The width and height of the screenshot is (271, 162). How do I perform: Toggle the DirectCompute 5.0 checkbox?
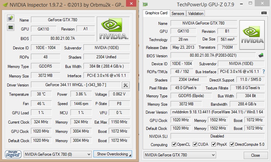(232, 144)
